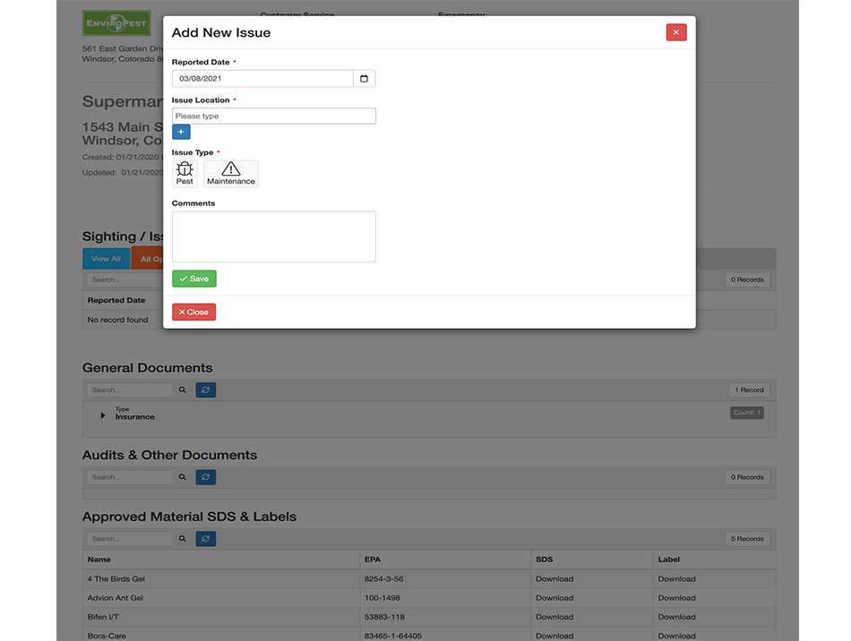Select the Maintenance issue type

(230, 174)
